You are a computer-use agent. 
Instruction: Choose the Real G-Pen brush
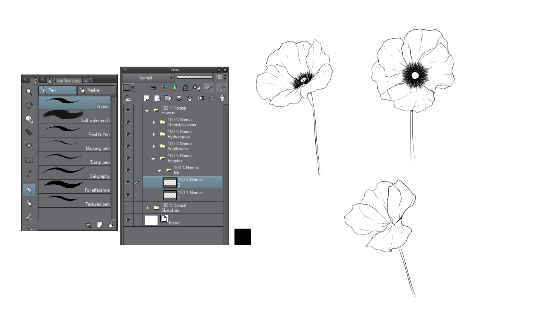tap(75, 131)
